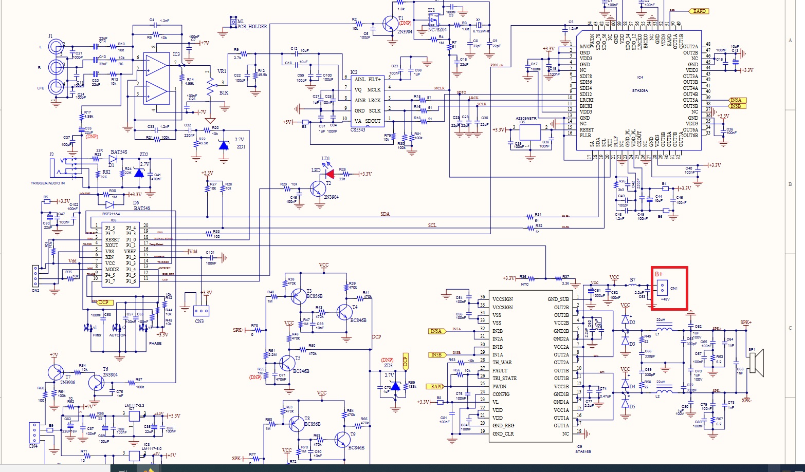
Task: Select transistor T6 2N3904
Action: pos(96,382)
